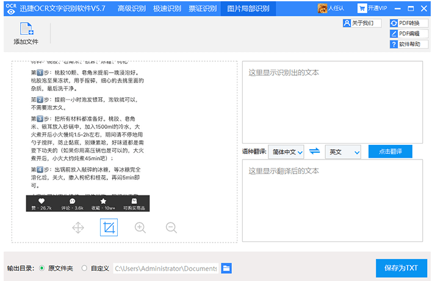Open the 英文 target language dropdown

coord(343,151)
